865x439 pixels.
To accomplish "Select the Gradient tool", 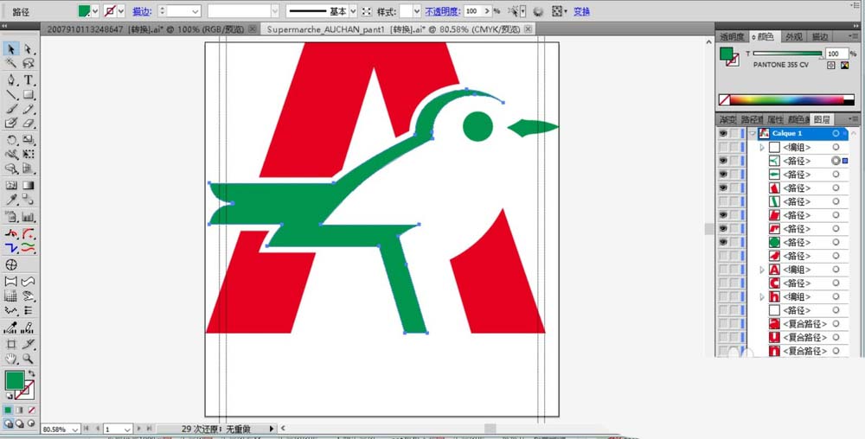I will [x=29, y=186].
